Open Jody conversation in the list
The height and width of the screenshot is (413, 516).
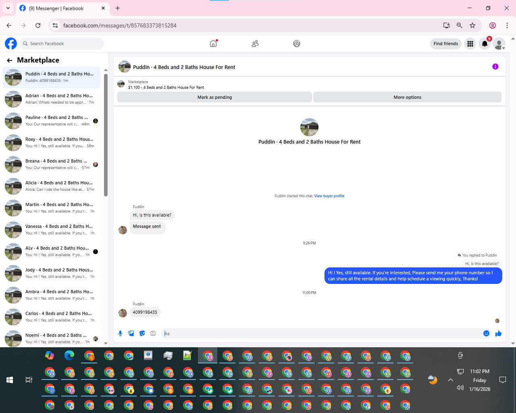(52, 273)
